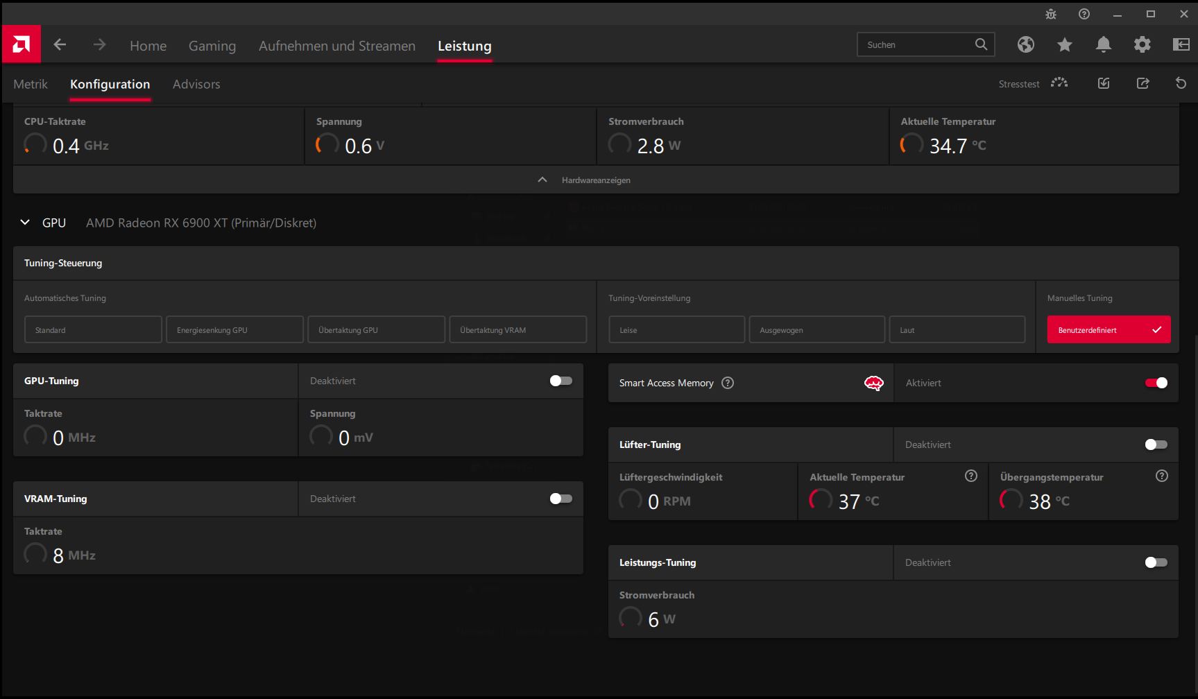Click the Übergangstemperatur 38 °C value

point(1050,501)
